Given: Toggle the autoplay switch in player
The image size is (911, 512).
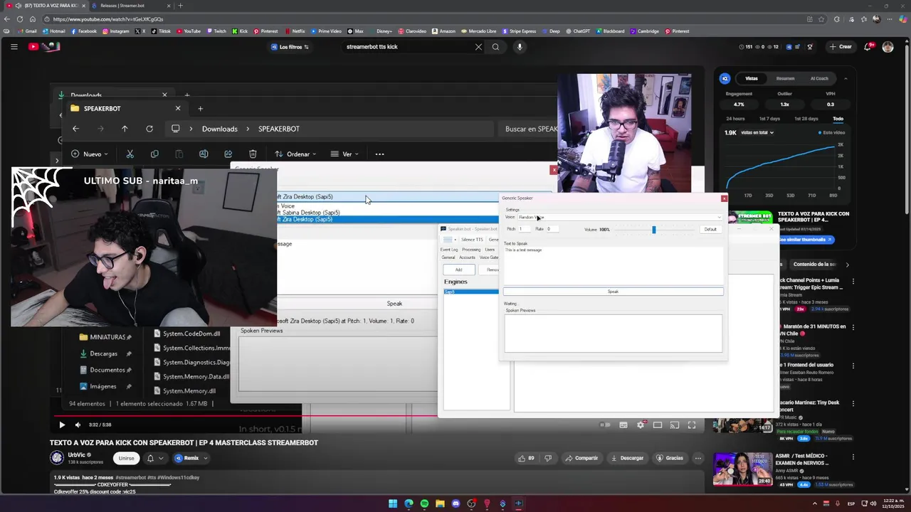Looking at the screenshot, I should (x=605, y=425).
